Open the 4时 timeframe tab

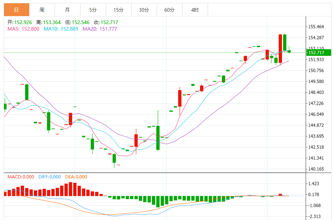[x=195, y=10]
